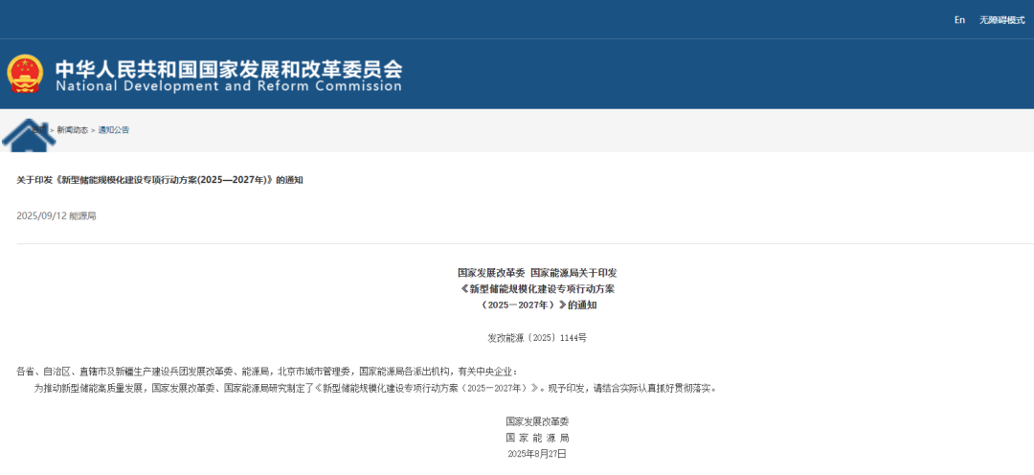1034x475 pixels.
Task: Enable 无障碍模式 accessibility mode
Action: pyautogui.click(x=1001, y=20)
